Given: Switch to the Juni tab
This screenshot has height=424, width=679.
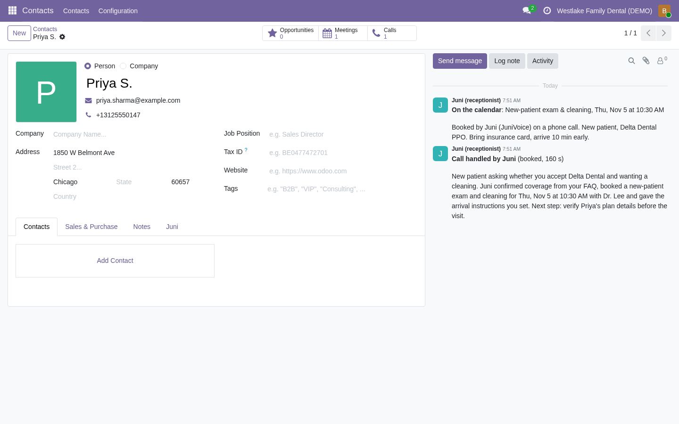Looking at the screenshot, I should [x=172, y=227].
